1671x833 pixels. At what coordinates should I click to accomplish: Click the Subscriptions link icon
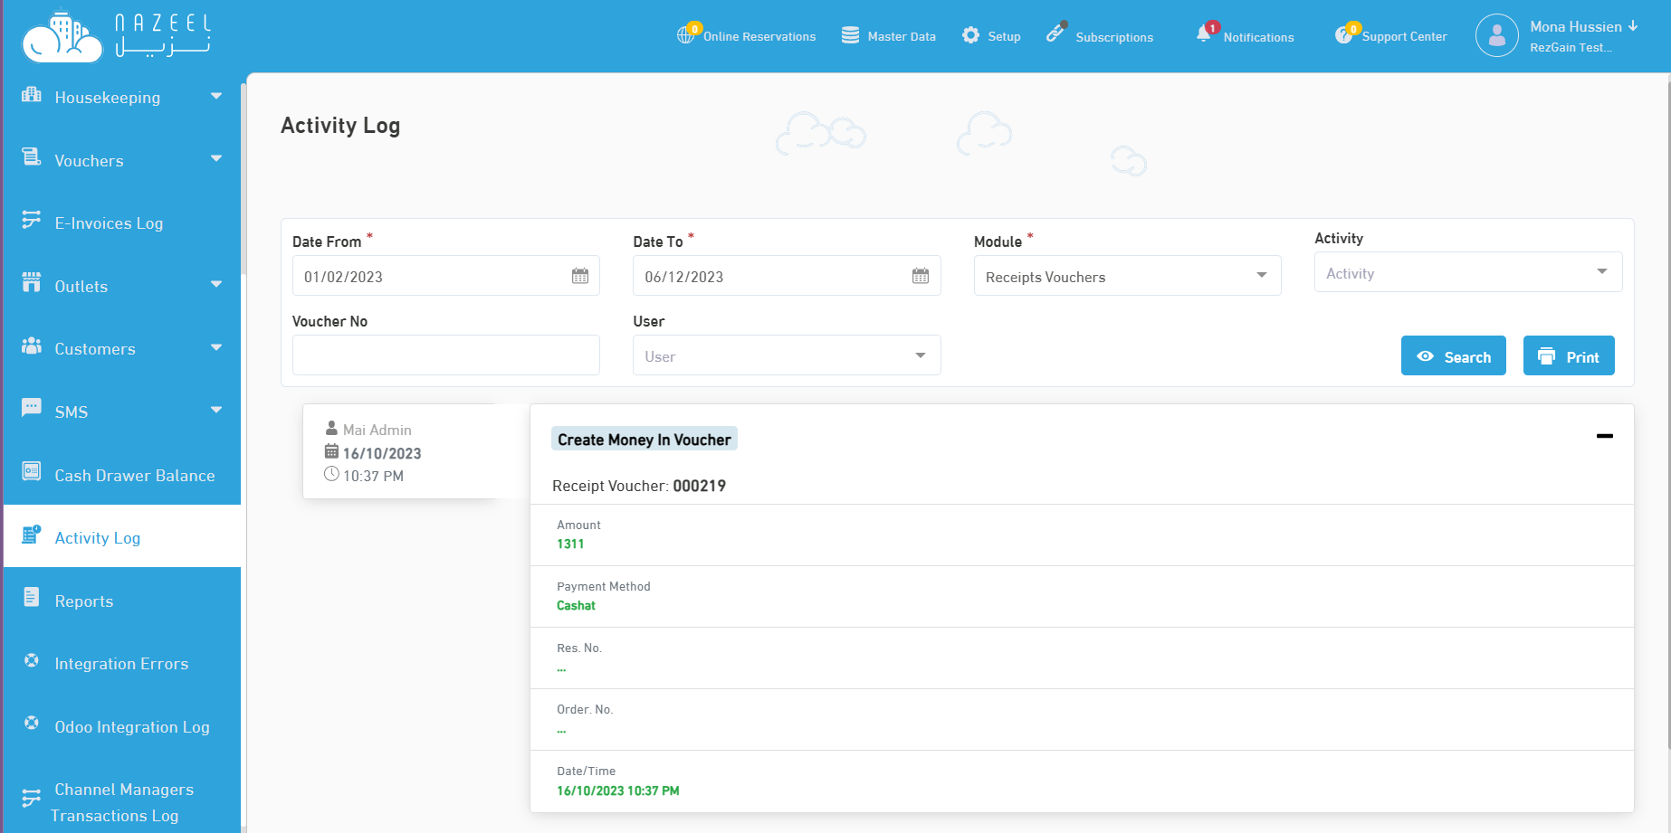[1055, 34]
